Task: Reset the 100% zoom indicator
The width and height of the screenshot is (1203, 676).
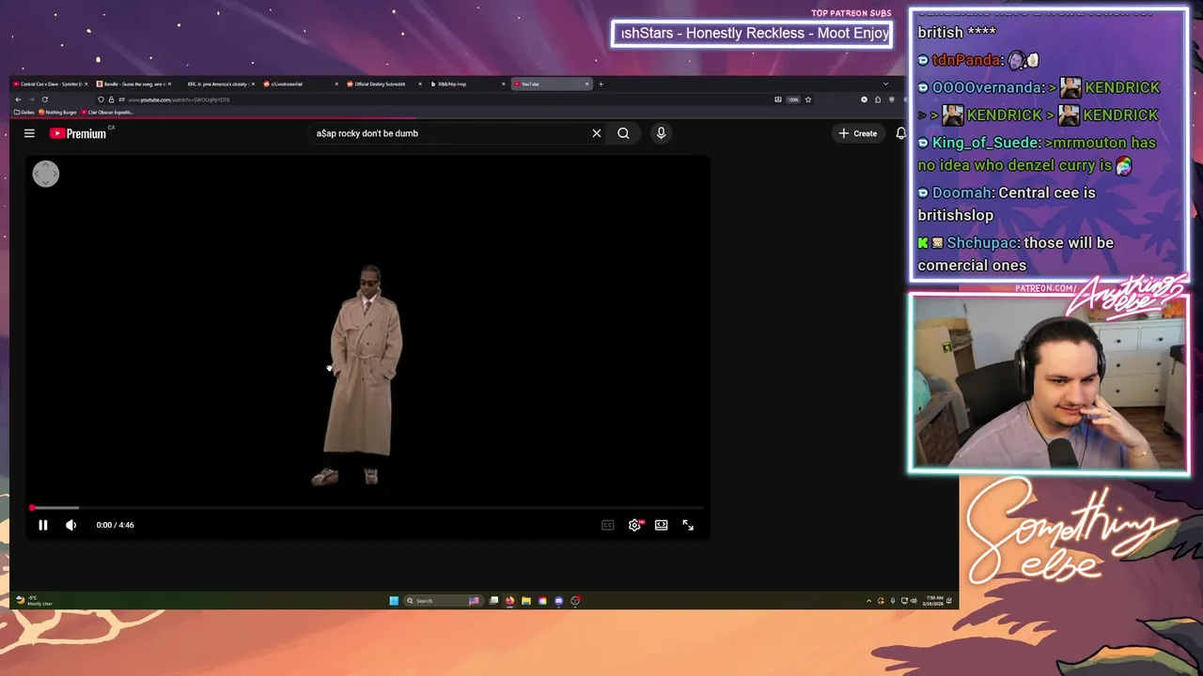Action: point(793,100)
